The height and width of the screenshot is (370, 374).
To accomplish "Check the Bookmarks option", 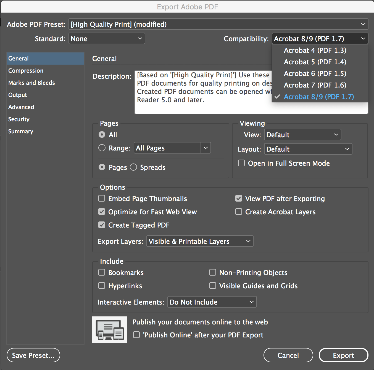I will (101, 272).
